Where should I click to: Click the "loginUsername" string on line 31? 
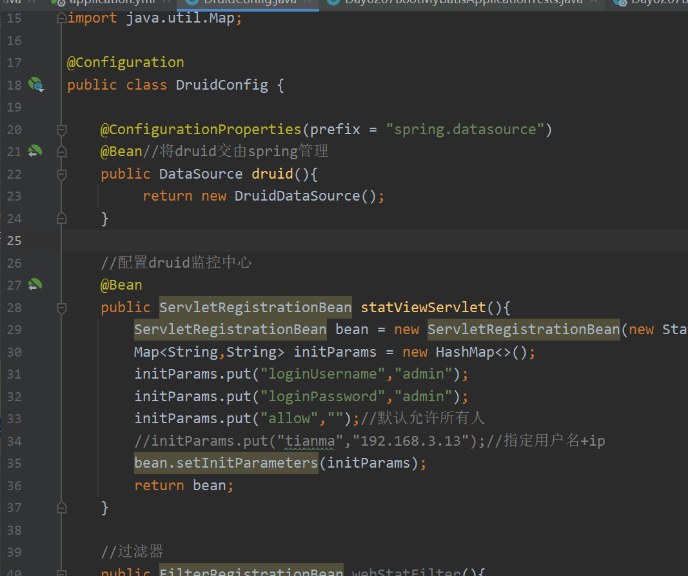coord(322,374)
